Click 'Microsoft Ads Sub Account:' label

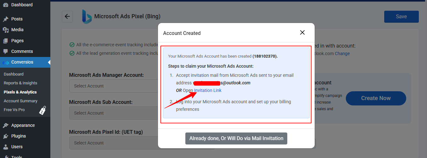click(101, 102)
